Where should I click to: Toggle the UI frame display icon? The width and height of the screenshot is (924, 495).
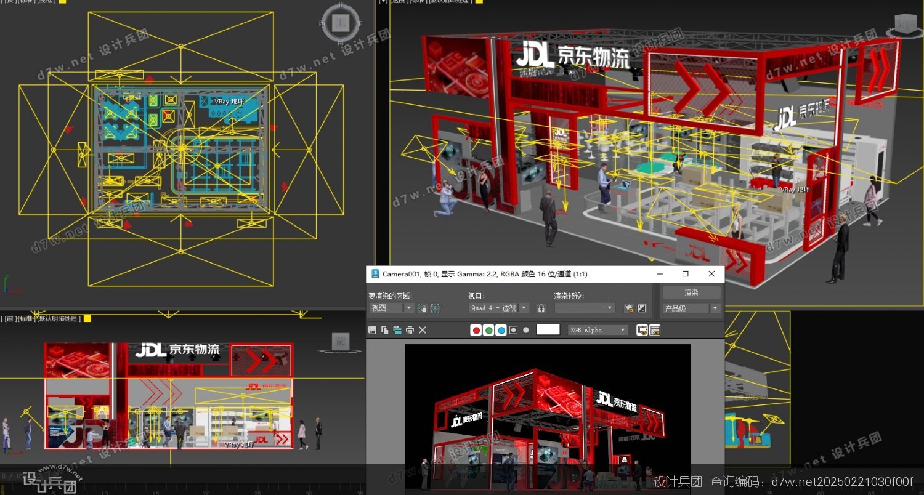(655, 330)
